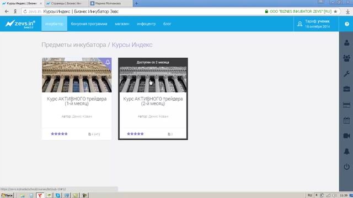Click the bell badge on first-month course
The image size is (353, 198).
tap(108, 62)
